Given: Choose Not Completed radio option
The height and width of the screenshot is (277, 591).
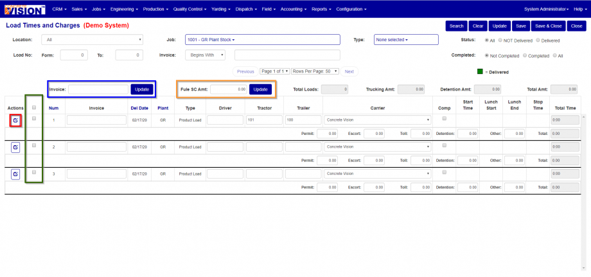Looking at the screenshot, I should pos(486,55).
